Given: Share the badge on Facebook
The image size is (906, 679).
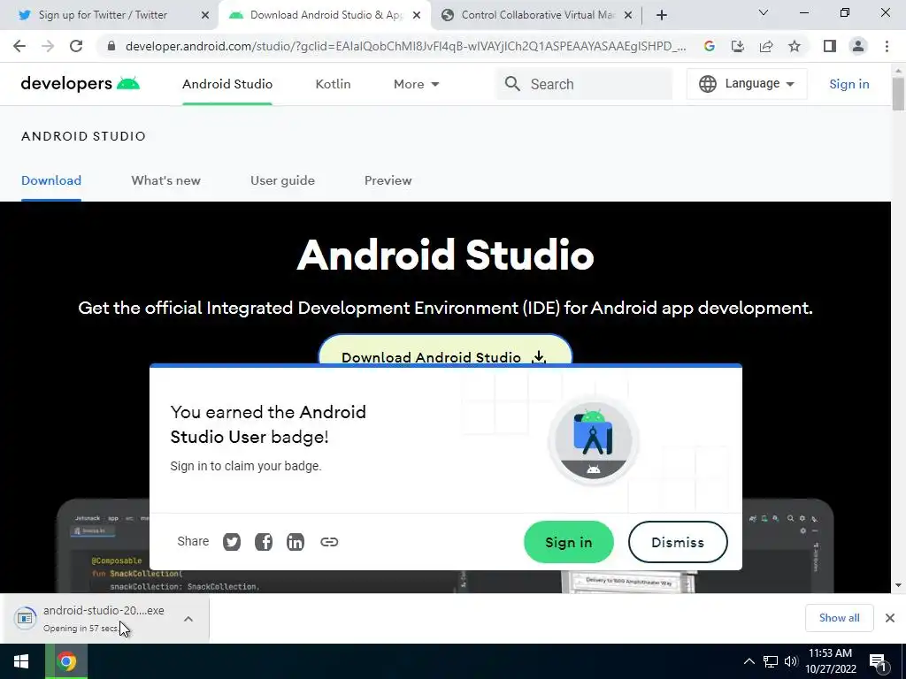Looking at the screenshot, I should pos(264,542).
